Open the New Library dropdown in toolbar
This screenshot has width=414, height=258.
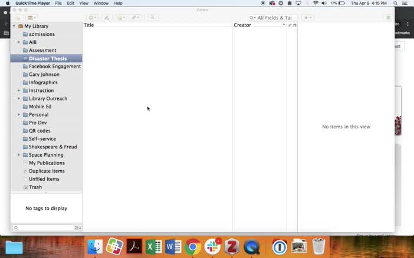[x=32, y=18]
